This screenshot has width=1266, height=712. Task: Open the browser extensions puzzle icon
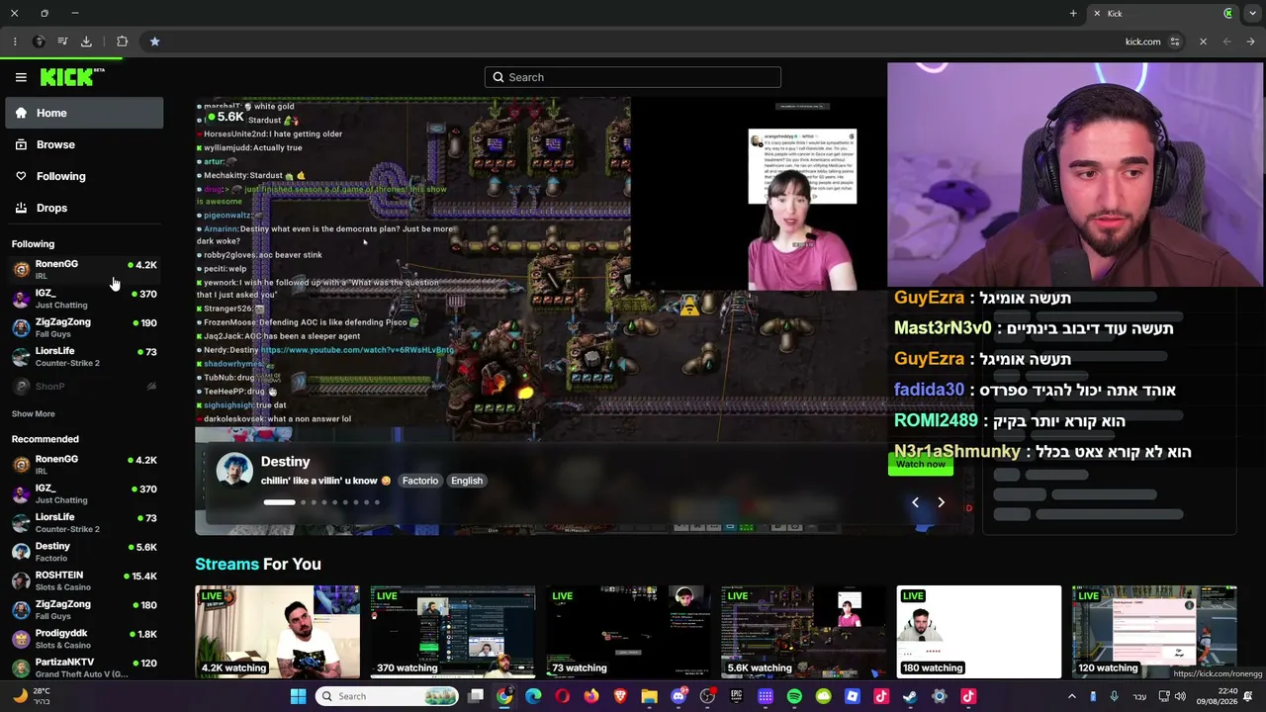122,42
